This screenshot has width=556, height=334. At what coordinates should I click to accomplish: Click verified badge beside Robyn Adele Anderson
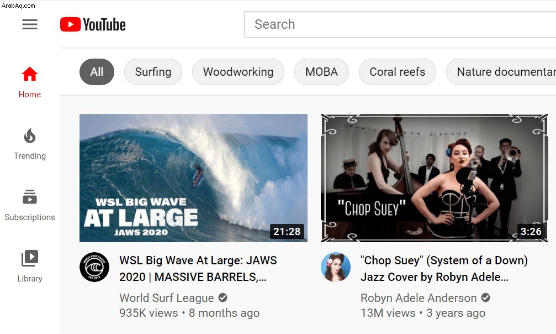click(x=485, y=298)
